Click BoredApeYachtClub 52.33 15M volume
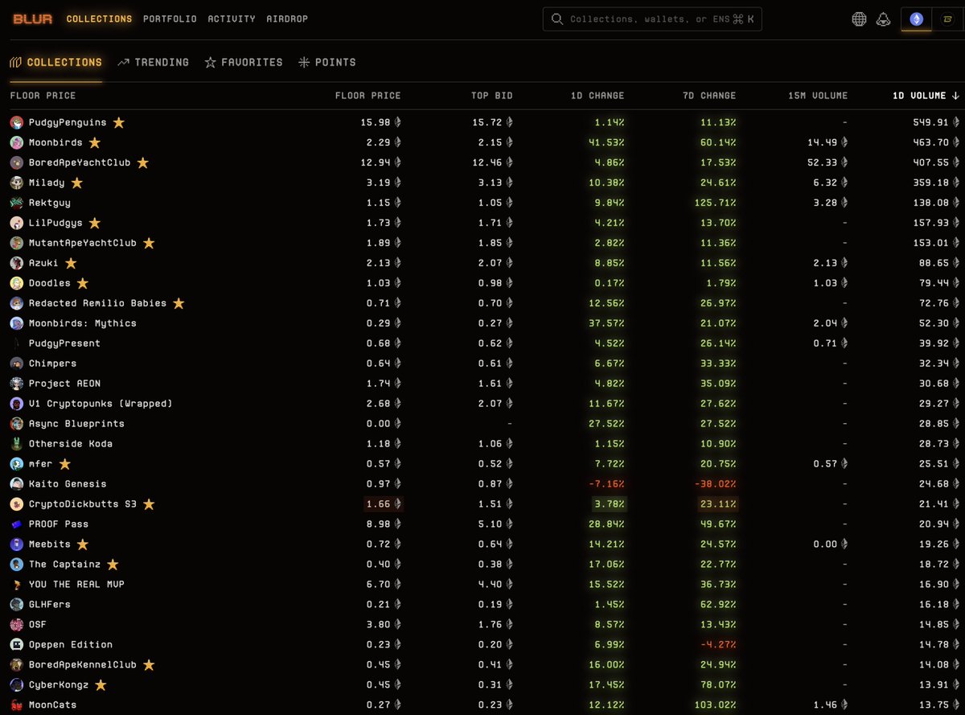This screenshot has width=965, height=715. pos(822,162)
